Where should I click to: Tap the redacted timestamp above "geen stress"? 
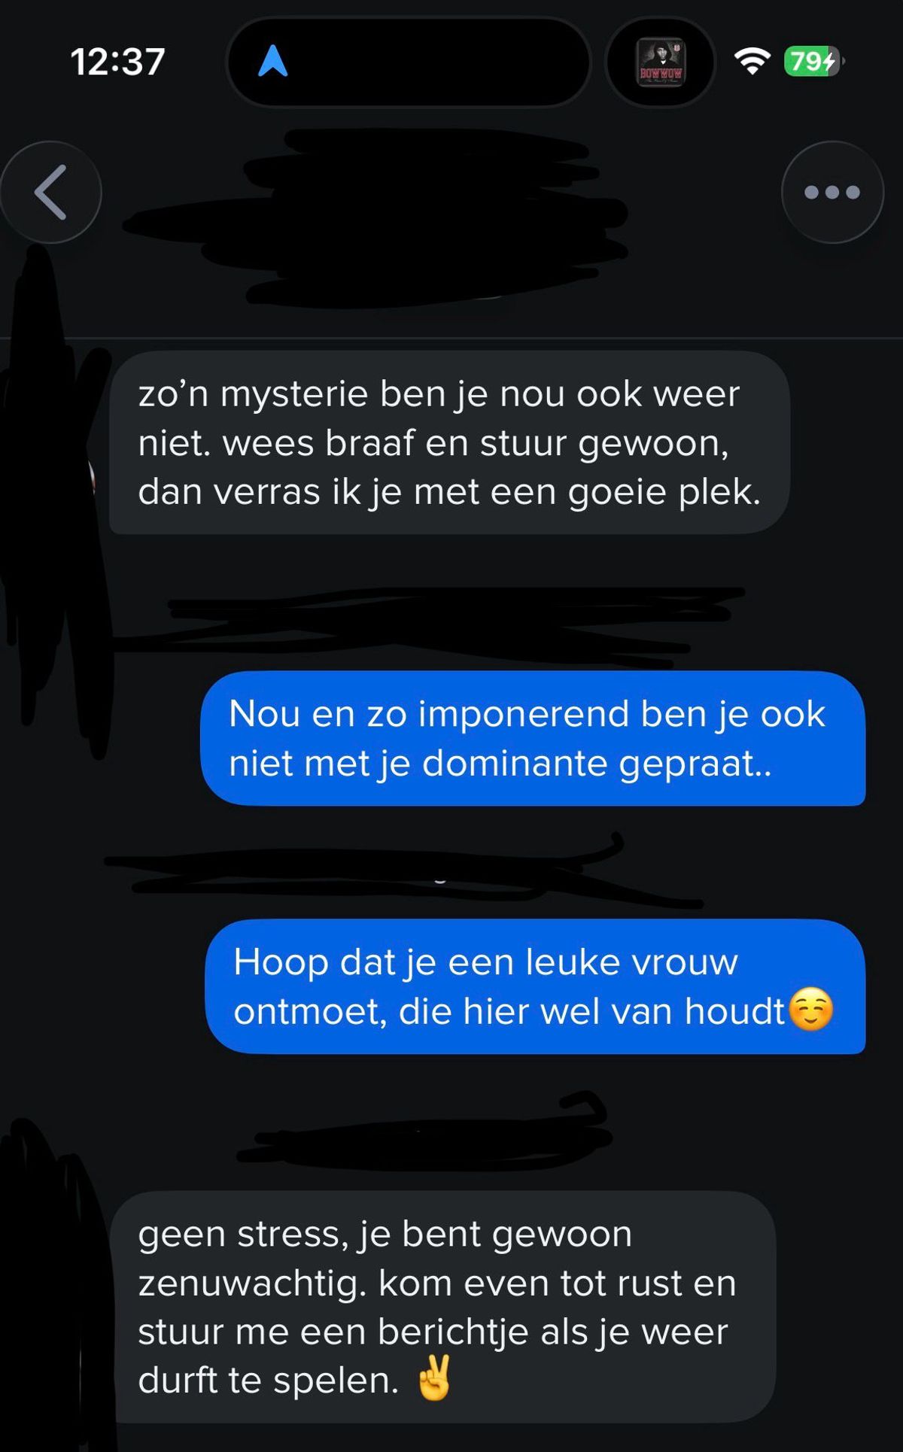(421, 1132)
